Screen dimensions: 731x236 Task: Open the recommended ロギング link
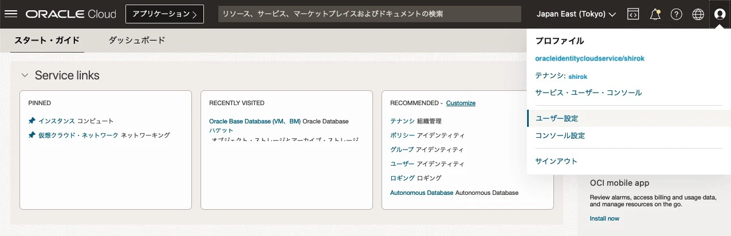402,178
